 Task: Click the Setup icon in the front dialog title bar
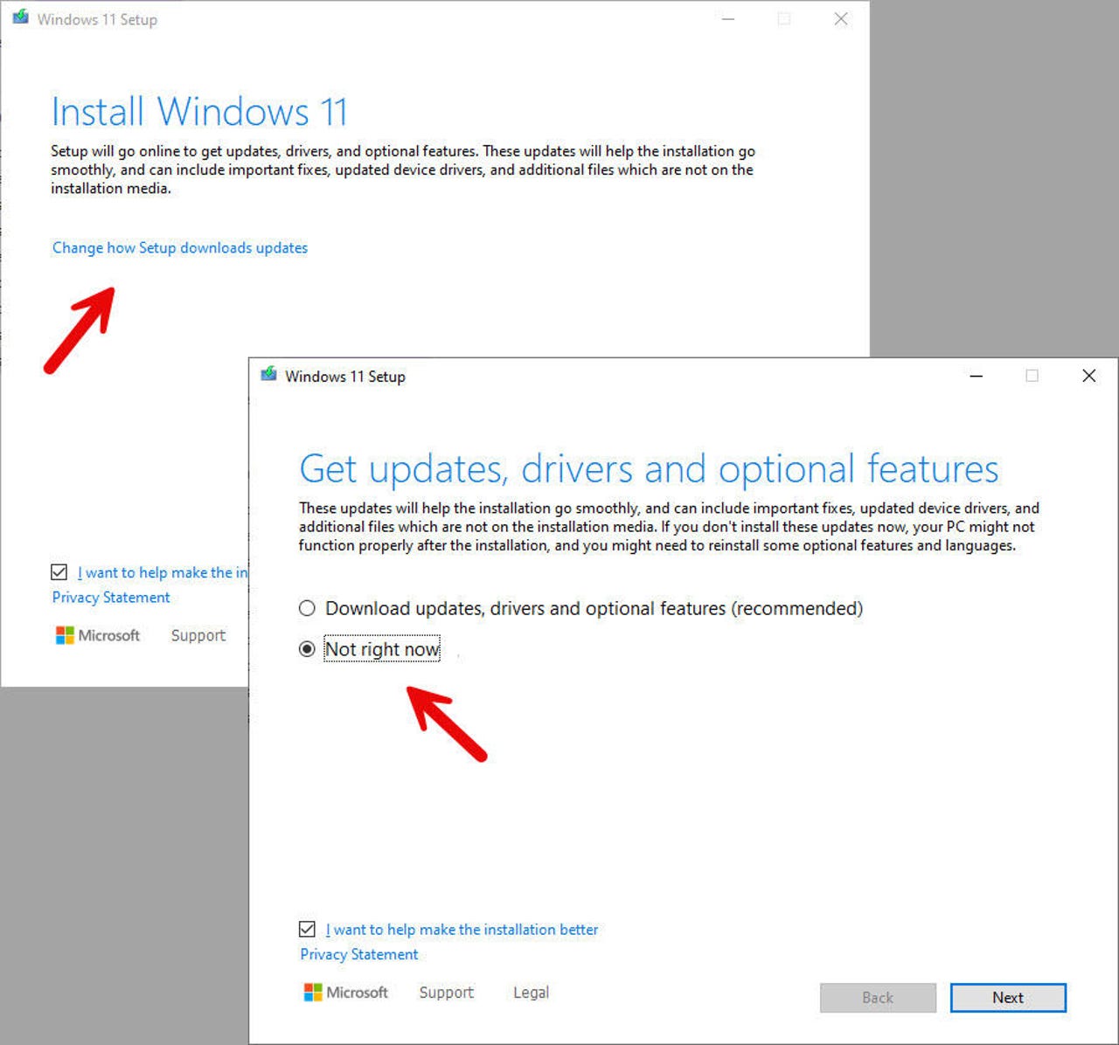click(269, 376)
